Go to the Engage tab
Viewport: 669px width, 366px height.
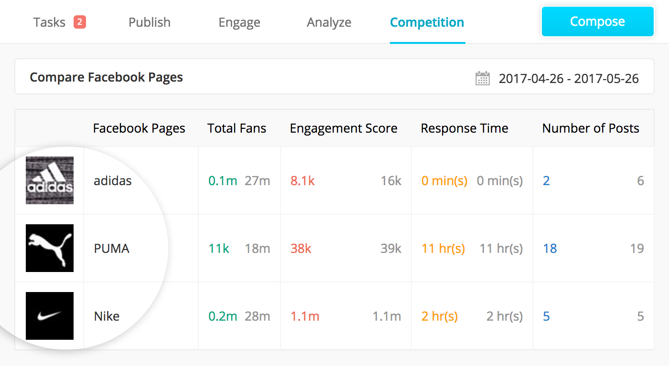tap(239, 22)
